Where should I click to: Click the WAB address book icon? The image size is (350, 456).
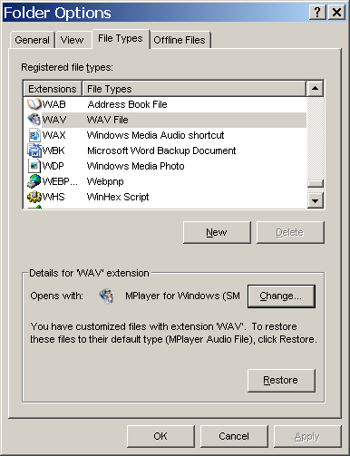[x=34, y=104]
